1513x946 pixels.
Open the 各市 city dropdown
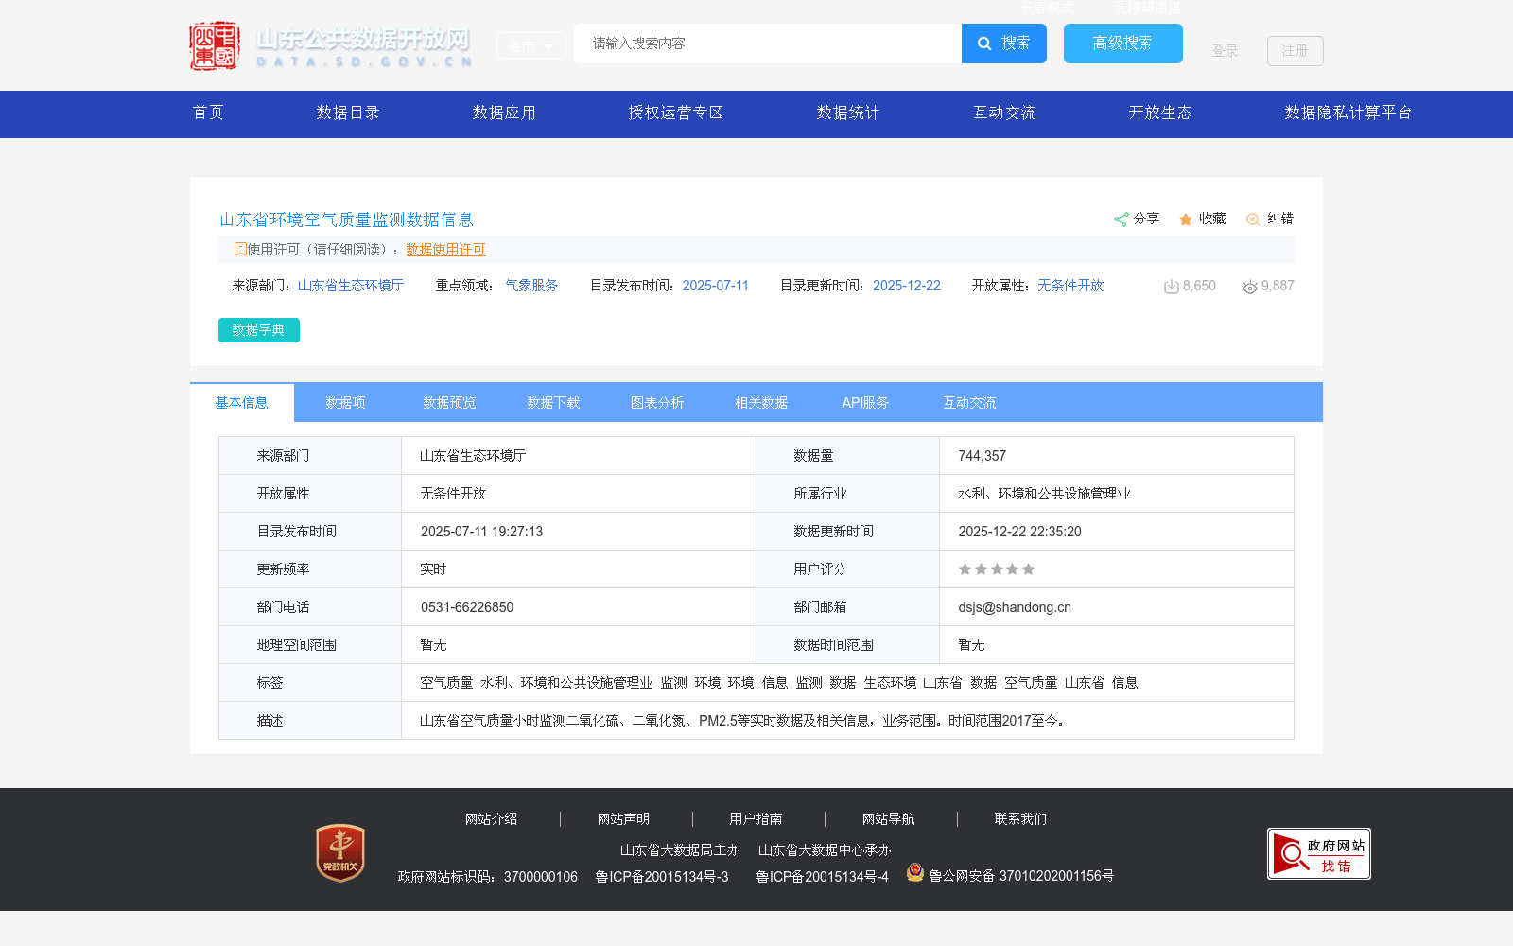[x=530, y=44]
